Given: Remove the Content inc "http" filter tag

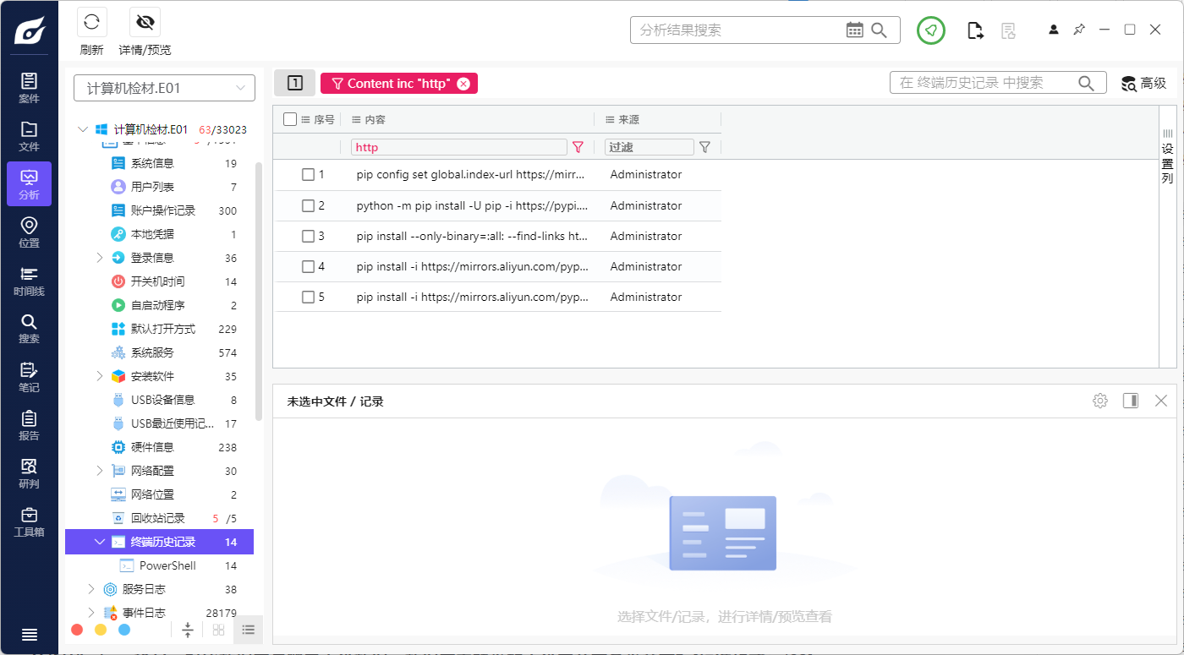Looking at the screenshot, I should tap(463, 84).
